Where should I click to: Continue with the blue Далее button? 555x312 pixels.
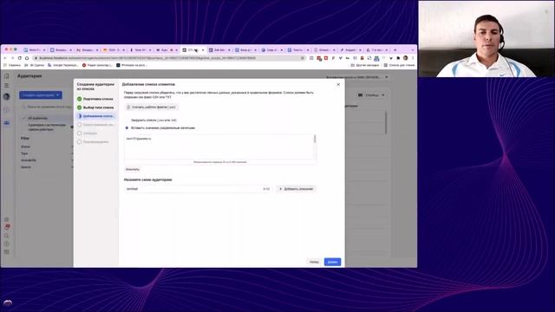tap(332, 262)
